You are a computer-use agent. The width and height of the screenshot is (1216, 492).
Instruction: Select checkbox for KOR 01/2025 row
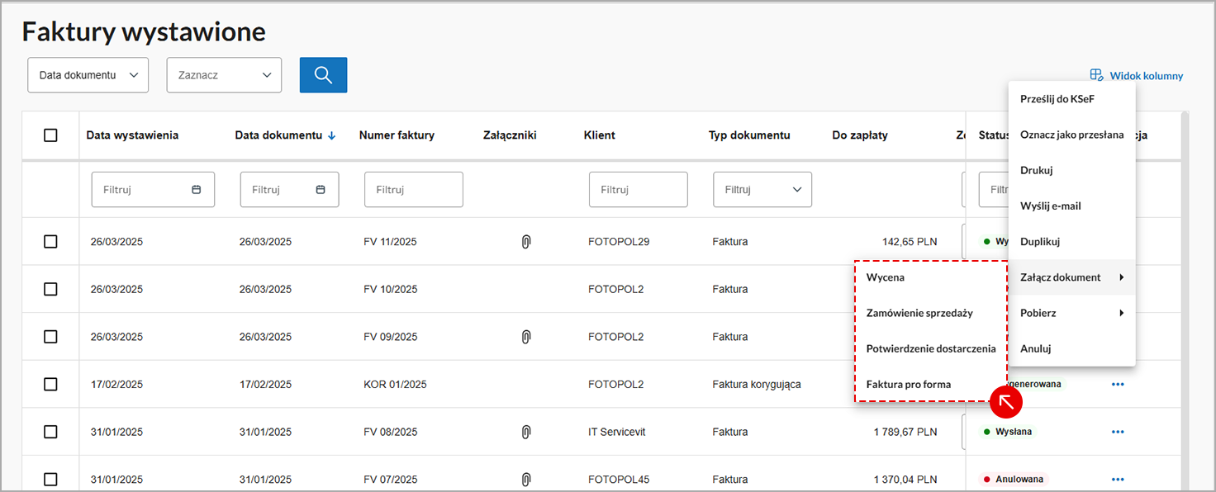(50, 385)
